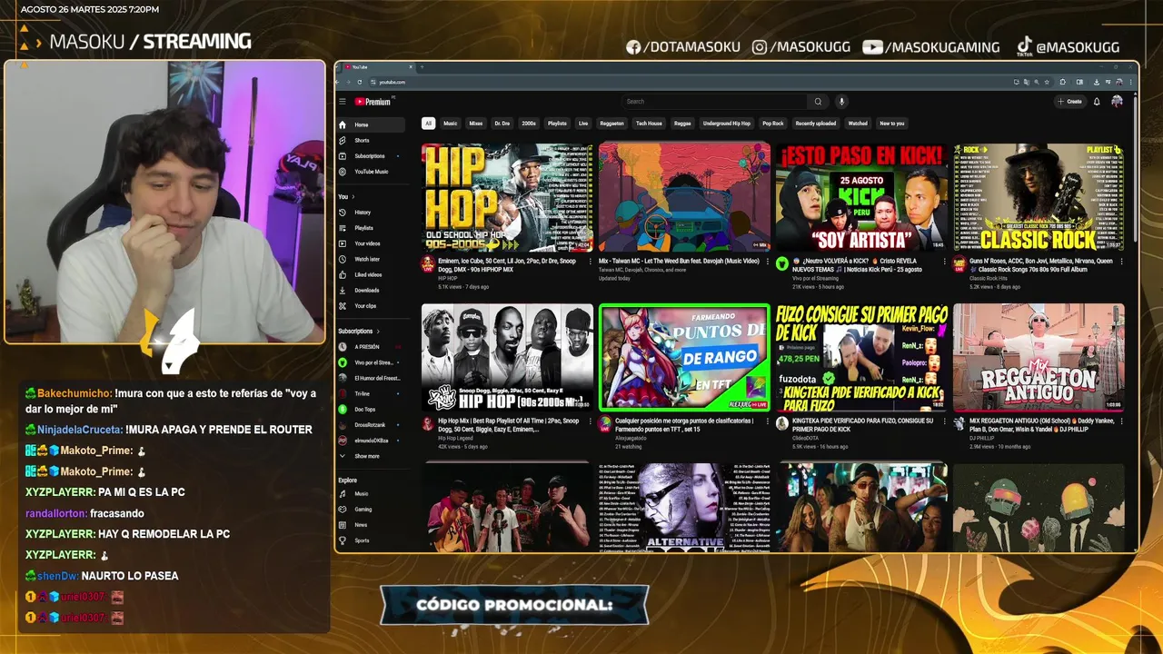Open the Old School Hip Hop thumbnail
Screen dimensions: 1163x654
pos(507,197)
